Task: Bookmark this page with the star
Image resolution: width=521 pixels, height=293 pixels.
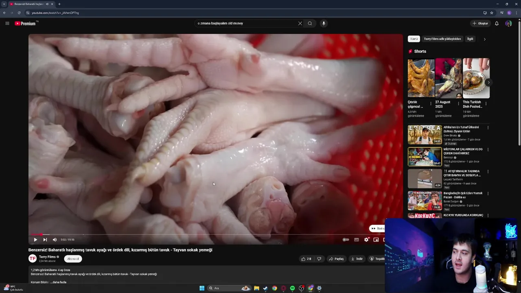Action: point(492,13)
